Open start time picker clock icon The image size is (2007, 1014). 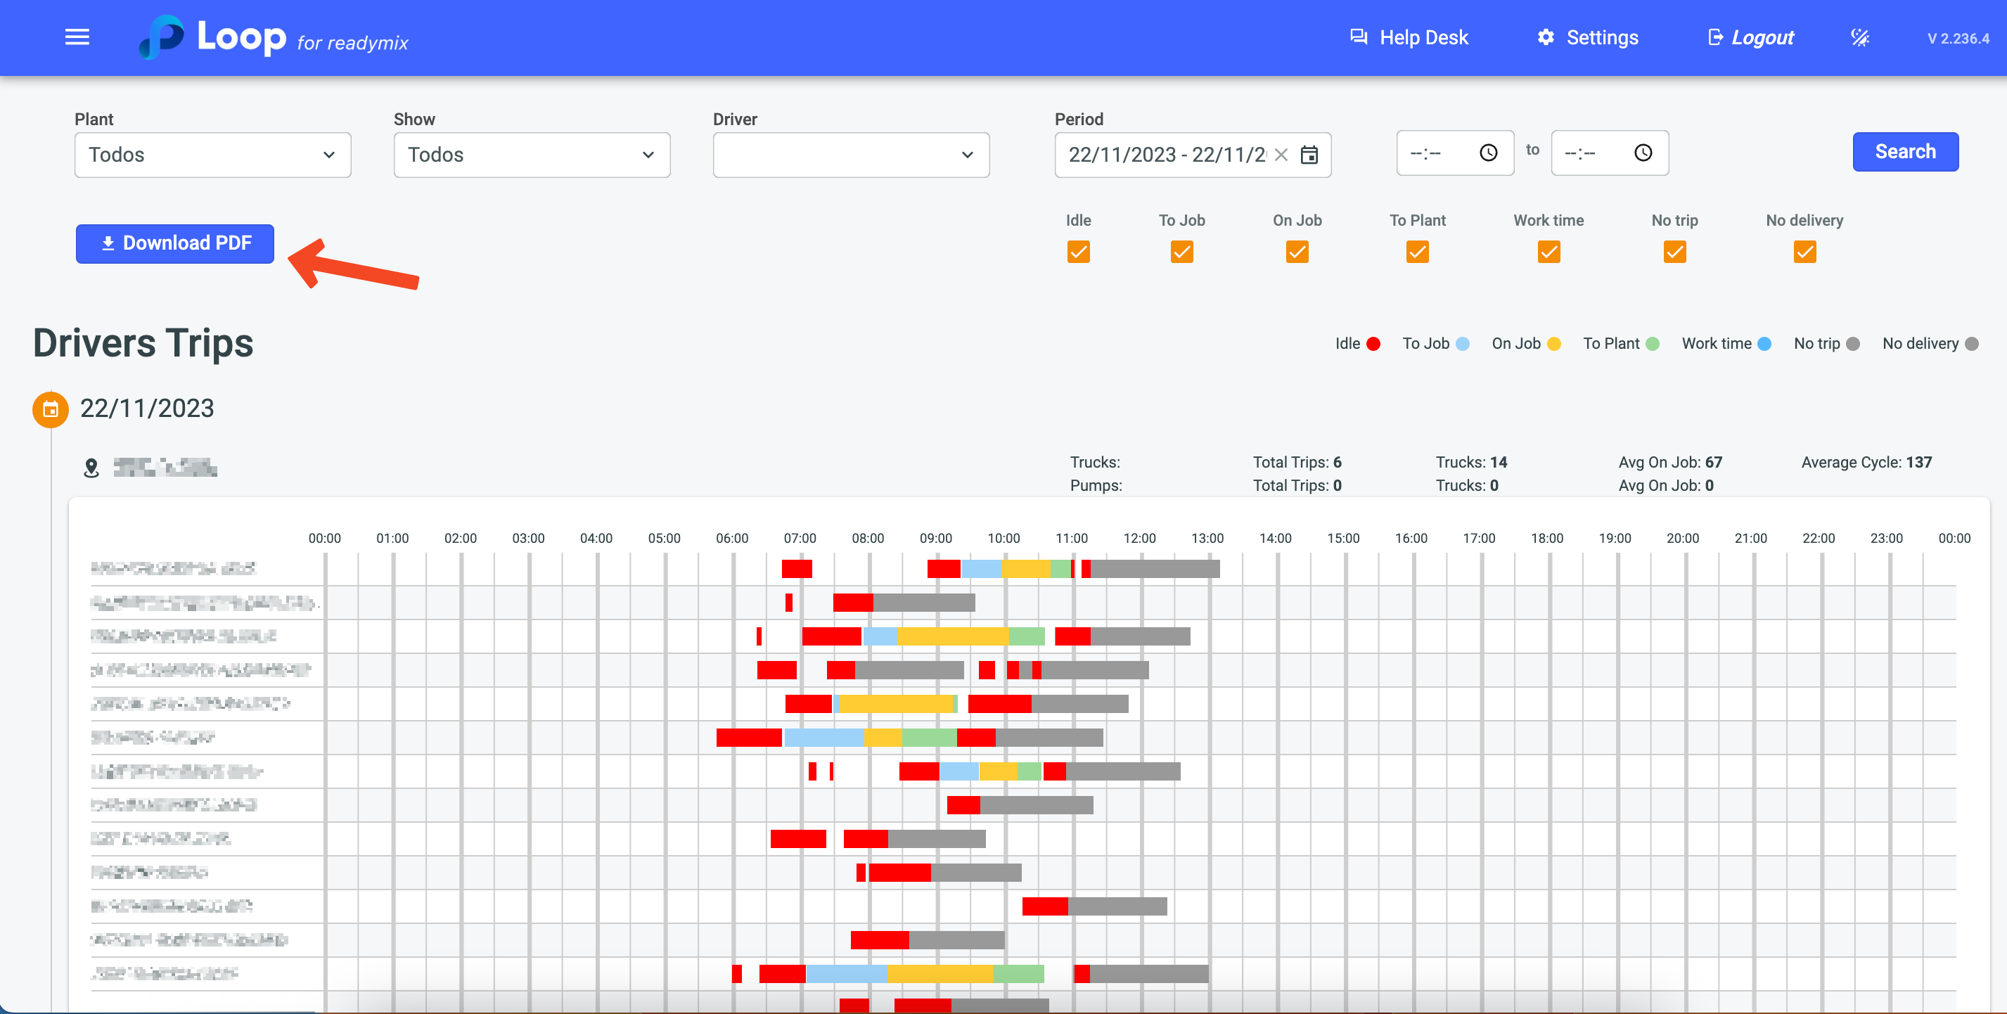click(x=1487, y=153)
